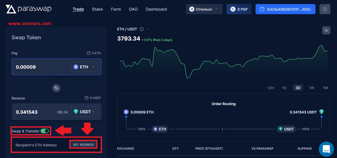
Task: Go to the Trade tab
Action: click(x=78, y=9)
